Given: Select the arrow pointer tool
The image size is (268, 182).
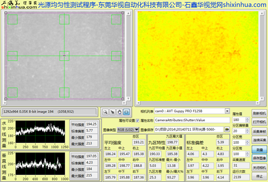Looking at the screenshot, I should [x=112, y=112].
